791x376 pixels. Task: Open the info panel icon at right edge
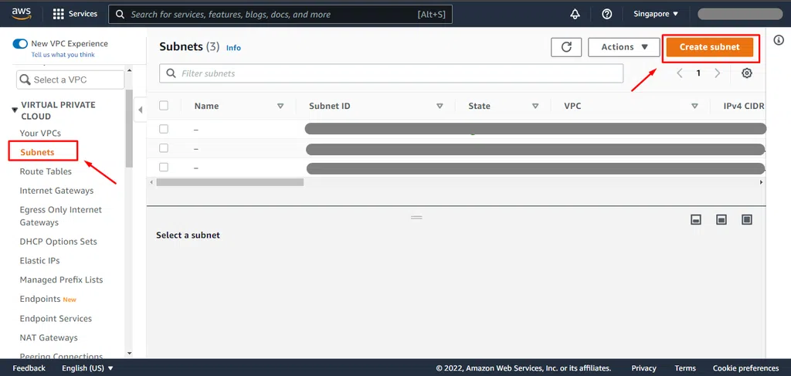coord(779,40)
